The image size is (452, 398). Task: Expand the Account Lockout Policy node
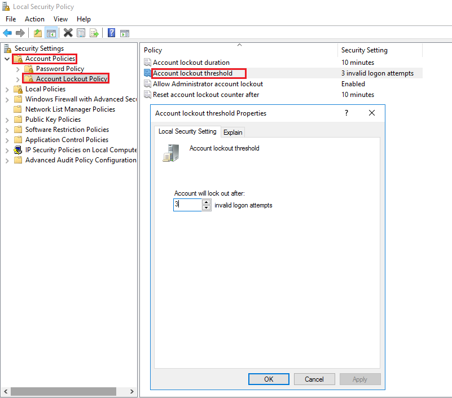pyautogui.click(x=18, y=79)
